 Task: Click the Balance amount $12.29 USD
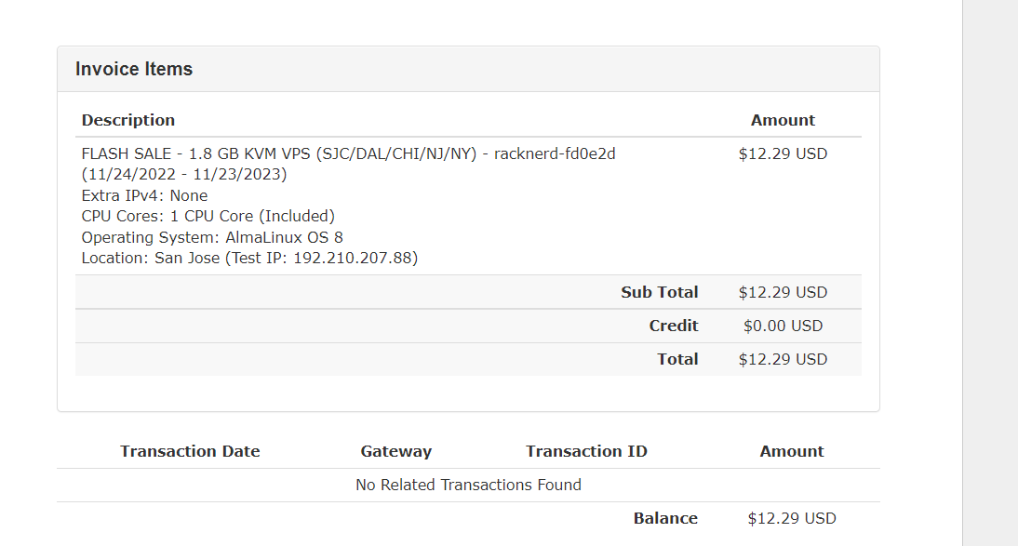[792, 518]
